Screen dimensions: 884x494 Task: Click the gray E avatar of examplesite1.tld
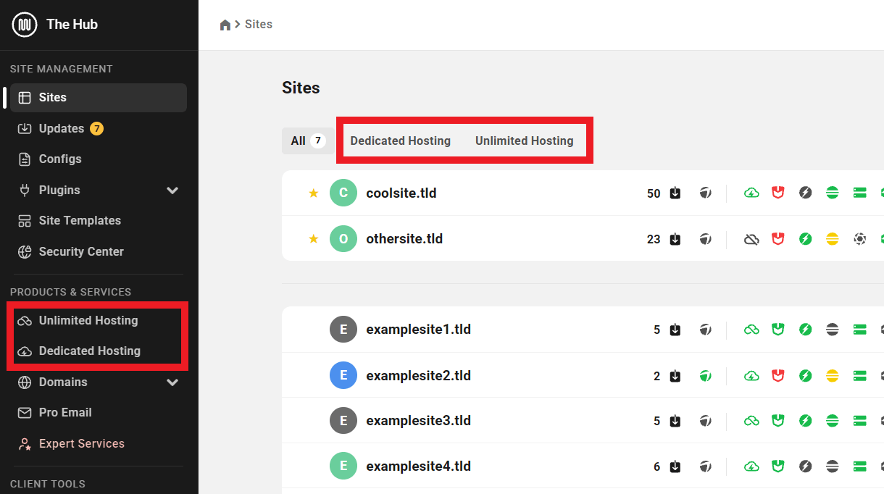tap(343, 330)
